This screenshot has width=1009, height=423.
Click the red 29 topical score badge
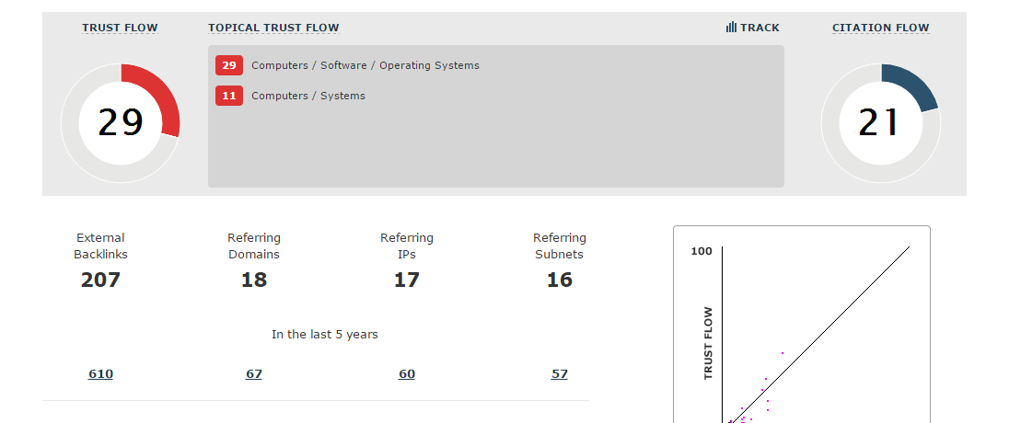[229, 65]
